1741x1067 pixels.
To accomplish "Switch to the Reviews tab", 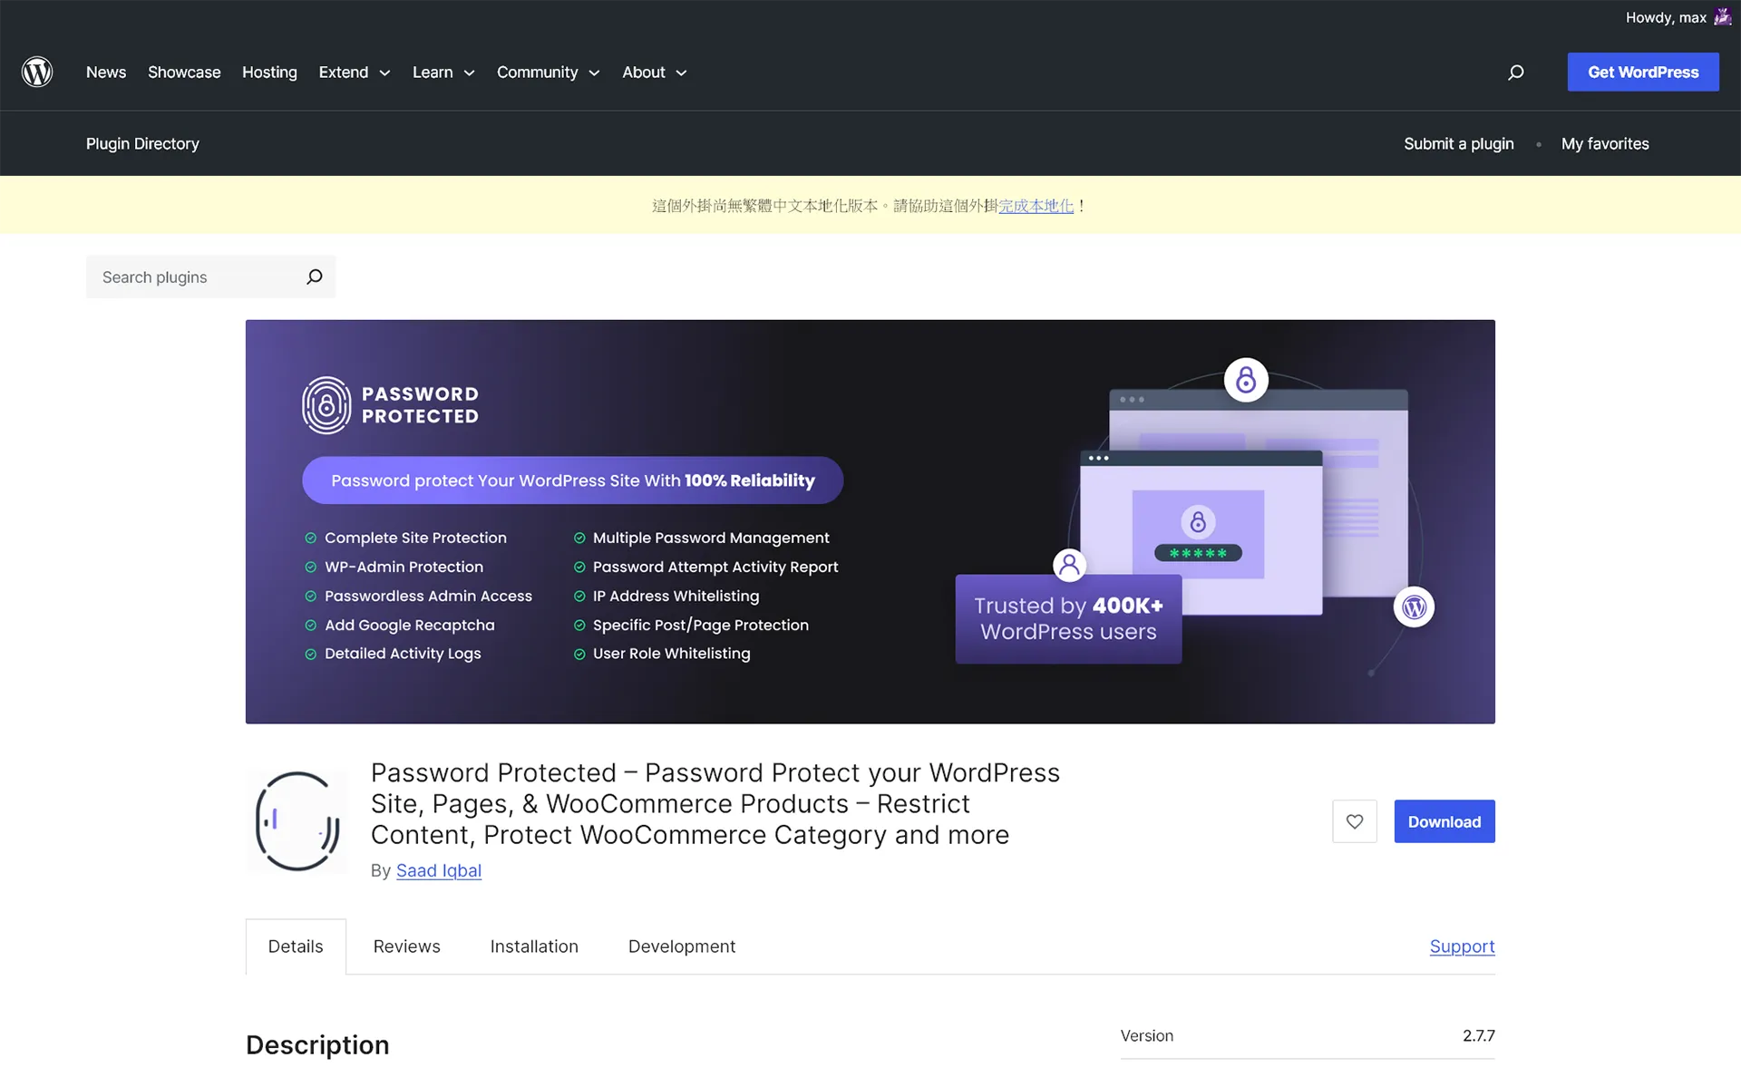I will pyautogui.click(x=406, y=946).
